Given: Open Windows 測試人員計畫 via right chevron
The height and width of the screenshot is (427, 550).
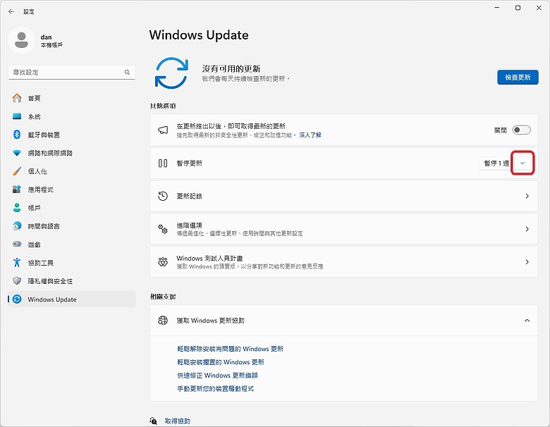Looking at the screenshot, I should tap(527, 262).
